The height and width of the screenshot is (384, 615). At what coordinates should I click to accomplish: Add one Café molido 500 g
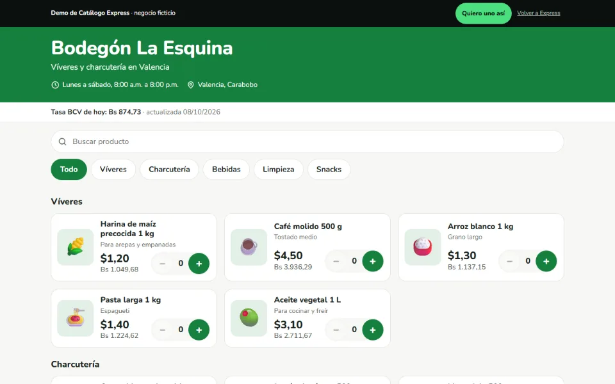tap(373, 261)
